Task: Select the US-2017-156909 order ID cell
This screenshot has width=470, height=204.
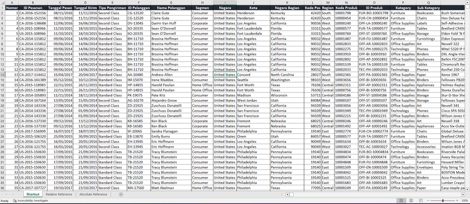Action: [x=33, y=131]
